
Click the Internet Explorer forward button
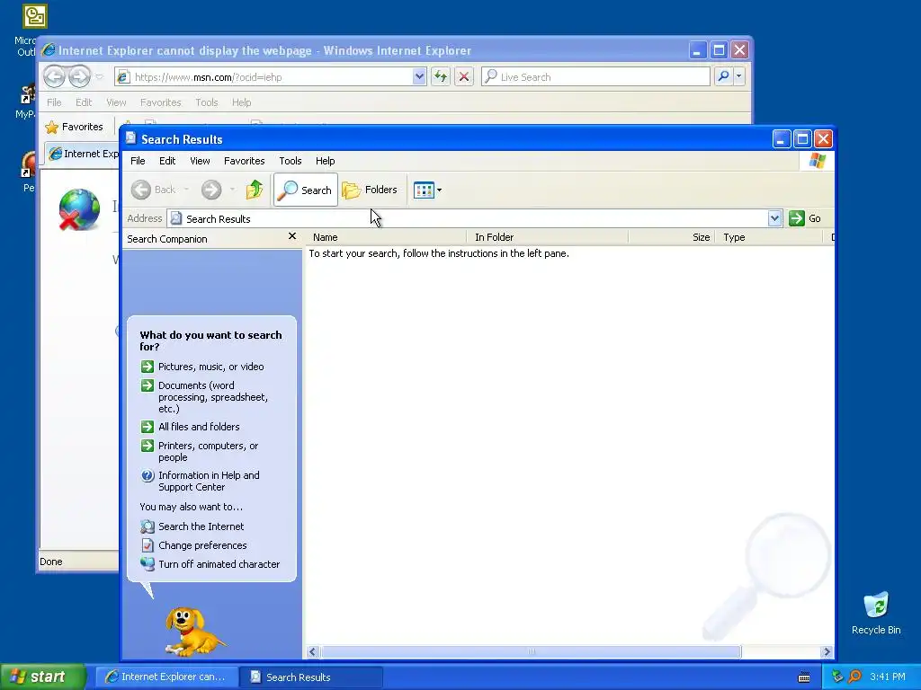point(79,76)
